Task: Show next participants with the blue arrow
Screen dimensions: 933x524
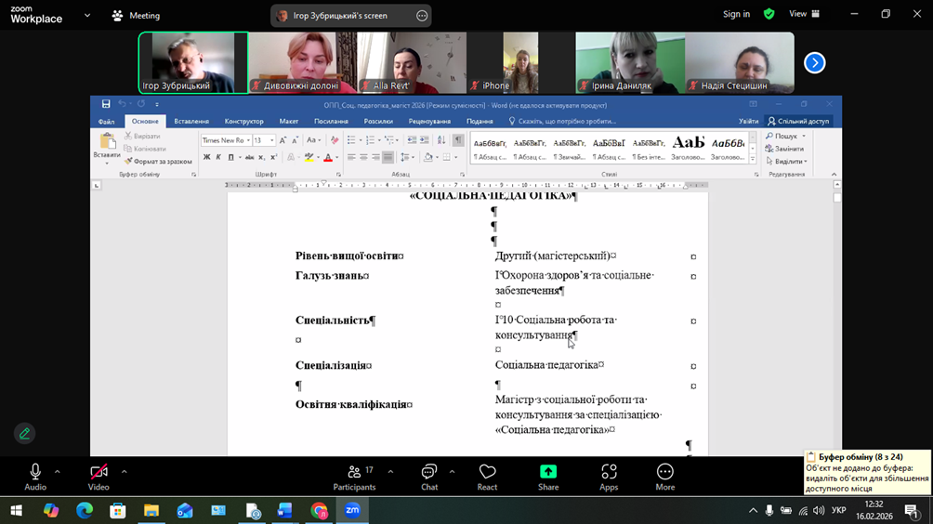Action: click(x=814, y=63)
